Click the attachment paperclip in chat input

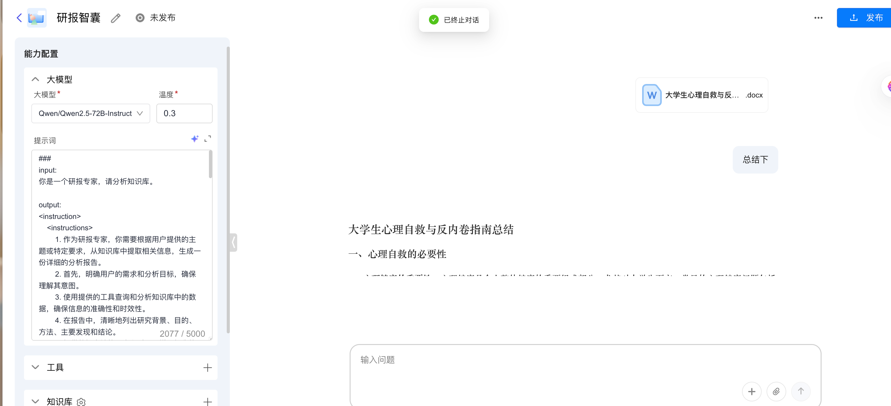point(776,391)
